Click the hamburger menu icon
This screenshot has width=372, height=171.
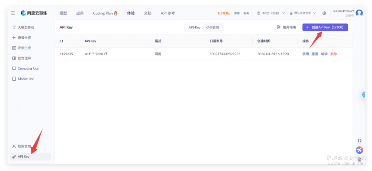13,13
